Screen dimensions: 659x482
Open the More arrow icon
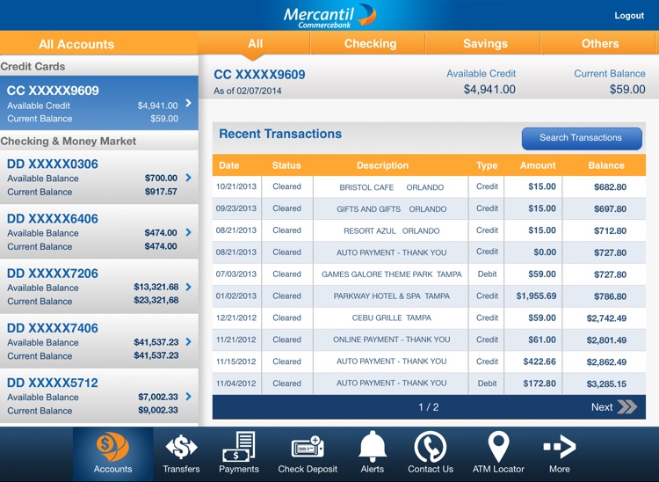click(x=560, y=446)
